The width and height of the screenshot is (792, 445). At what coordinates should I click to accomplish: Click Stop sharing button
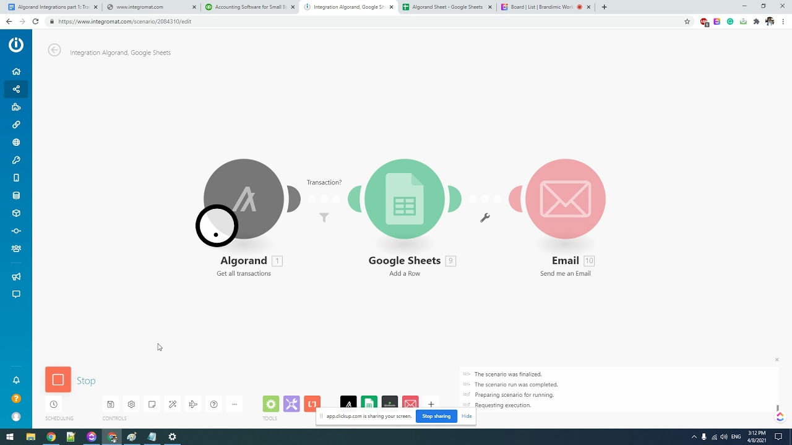click(x=436, y=416)
